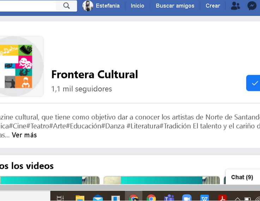Screen dimensions: 260x201
Task: Open Zoom from taskbar
Action: point(187,198)
